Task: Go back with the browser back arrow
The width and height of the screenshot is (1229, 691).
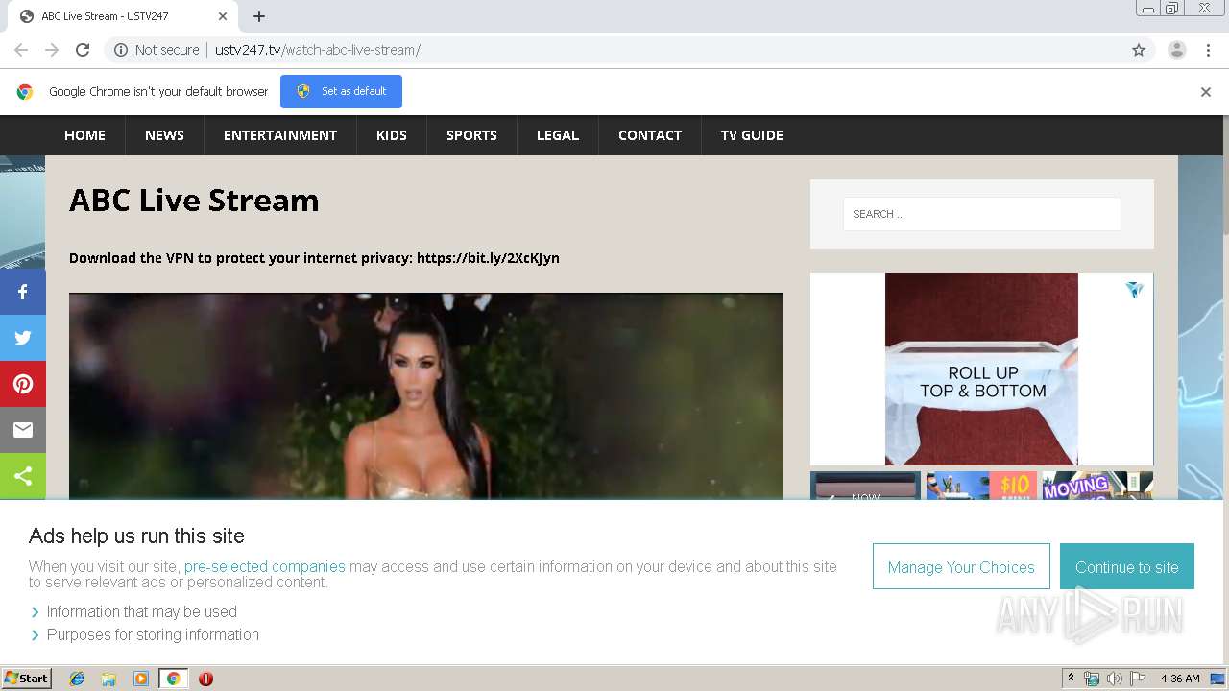Action: (x=21, y=50)
